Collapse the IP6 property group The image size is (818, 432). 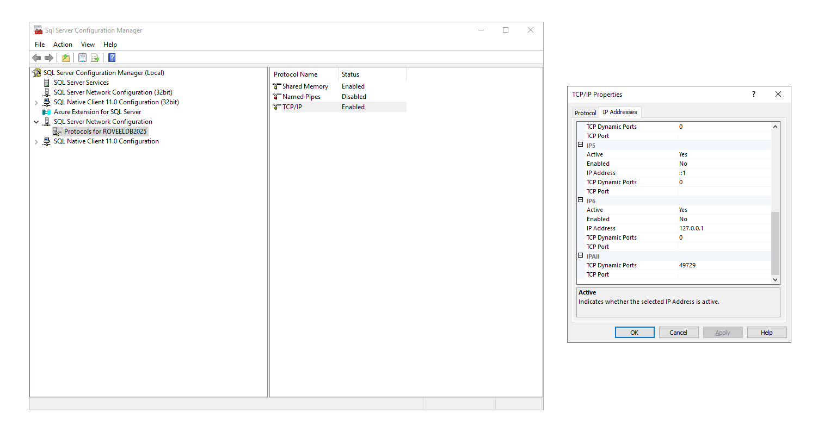581,201
